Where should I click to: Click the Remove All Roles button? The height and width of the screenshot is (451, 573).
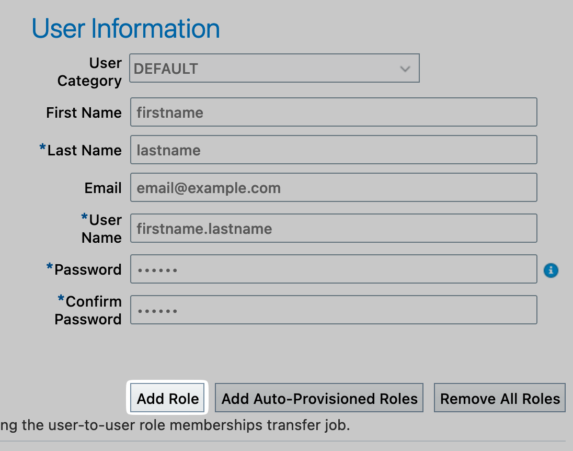coord(500,399)
